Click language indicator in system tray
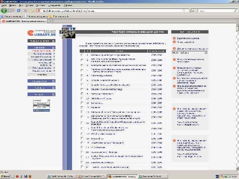This screenshot has height=179, width=239. [217, 176]
